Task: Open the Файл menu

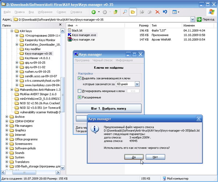Action: point(7,12)
